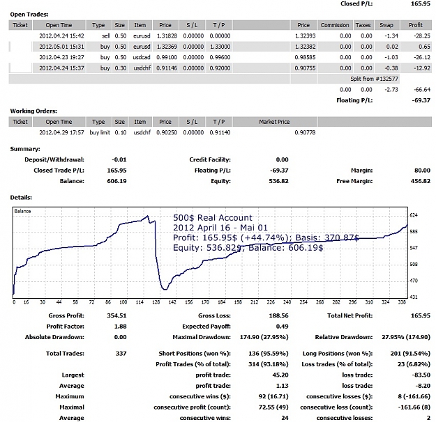436x422 pixels.
Task: Select the Equity value 536.82 in Summary
Action: [x=278, y=181]
